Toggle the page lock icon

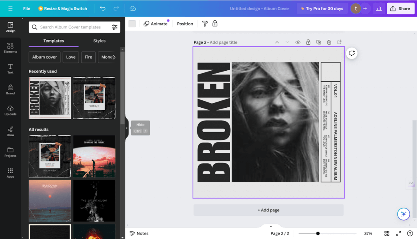click(x=308, y=42)
